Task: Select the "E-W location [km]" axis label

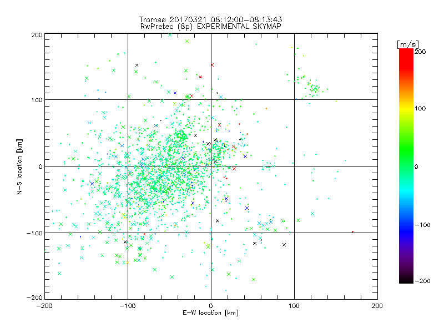Action: [x=210, y=312]
